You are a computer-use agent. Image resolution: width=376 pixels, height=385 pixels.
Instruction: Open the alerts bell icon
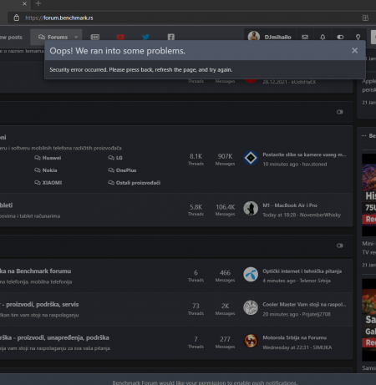coord(323,37)
